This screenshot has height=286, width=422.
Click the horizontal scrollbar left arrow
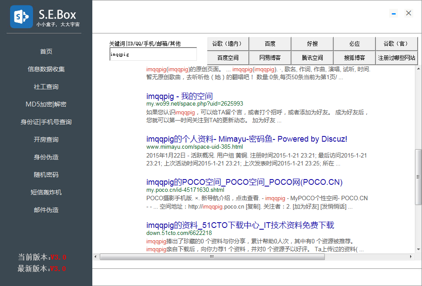point(95,257)
